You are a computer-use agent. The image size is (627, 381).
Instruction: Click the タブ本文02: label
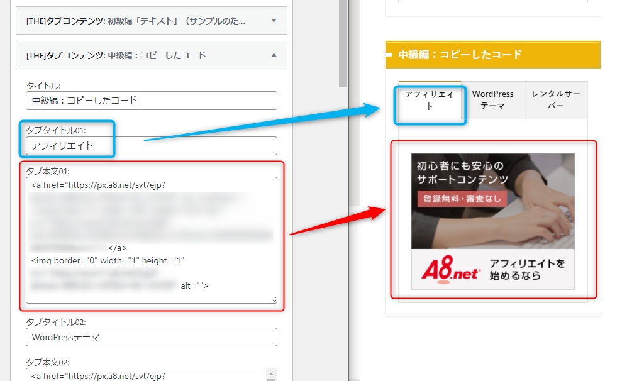point(48,362)
